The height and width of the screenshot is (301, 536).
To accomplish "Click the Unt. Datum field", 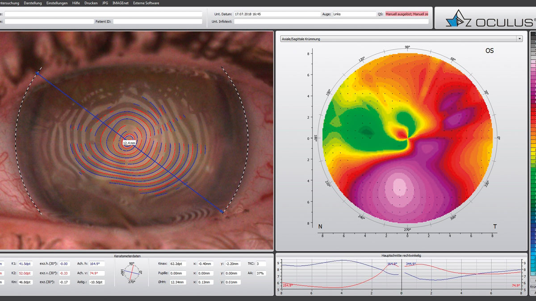I will coord(276,14).
